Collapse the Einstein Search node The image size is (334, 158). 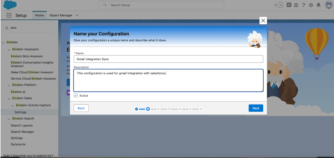tap(9, 119)
